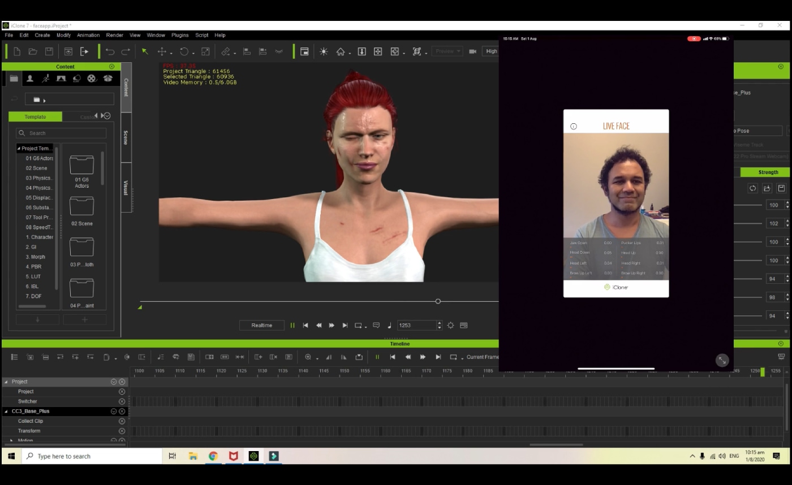The image size is (792, 485).
Task: Open Chrome from the Windows taskbar
Action: [x=213, y=456]
